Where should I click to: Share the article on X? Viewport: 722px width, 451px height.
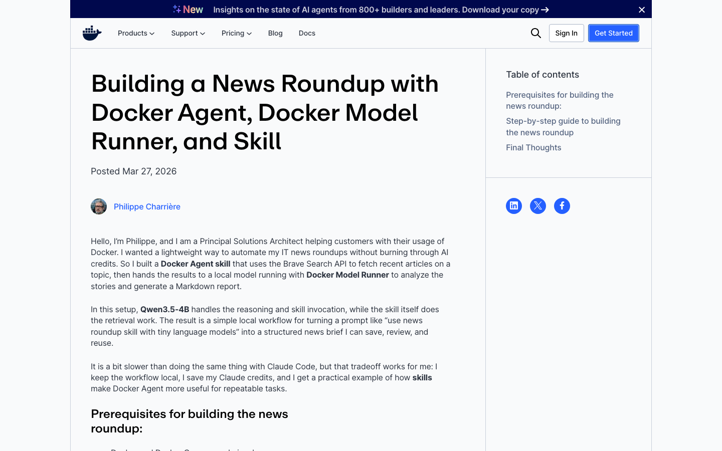coord(538,206)
